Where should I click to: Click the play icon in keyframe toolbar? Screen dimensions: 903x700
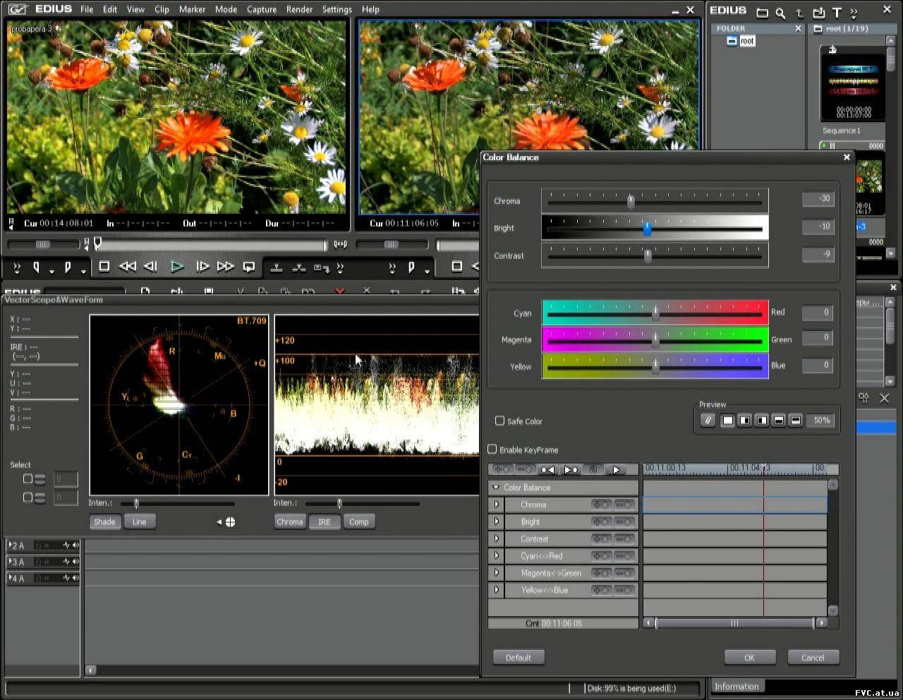[x=616, y=469]
